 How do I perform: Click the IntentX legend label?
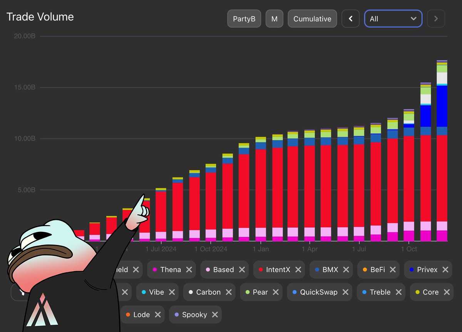[278, 270]
